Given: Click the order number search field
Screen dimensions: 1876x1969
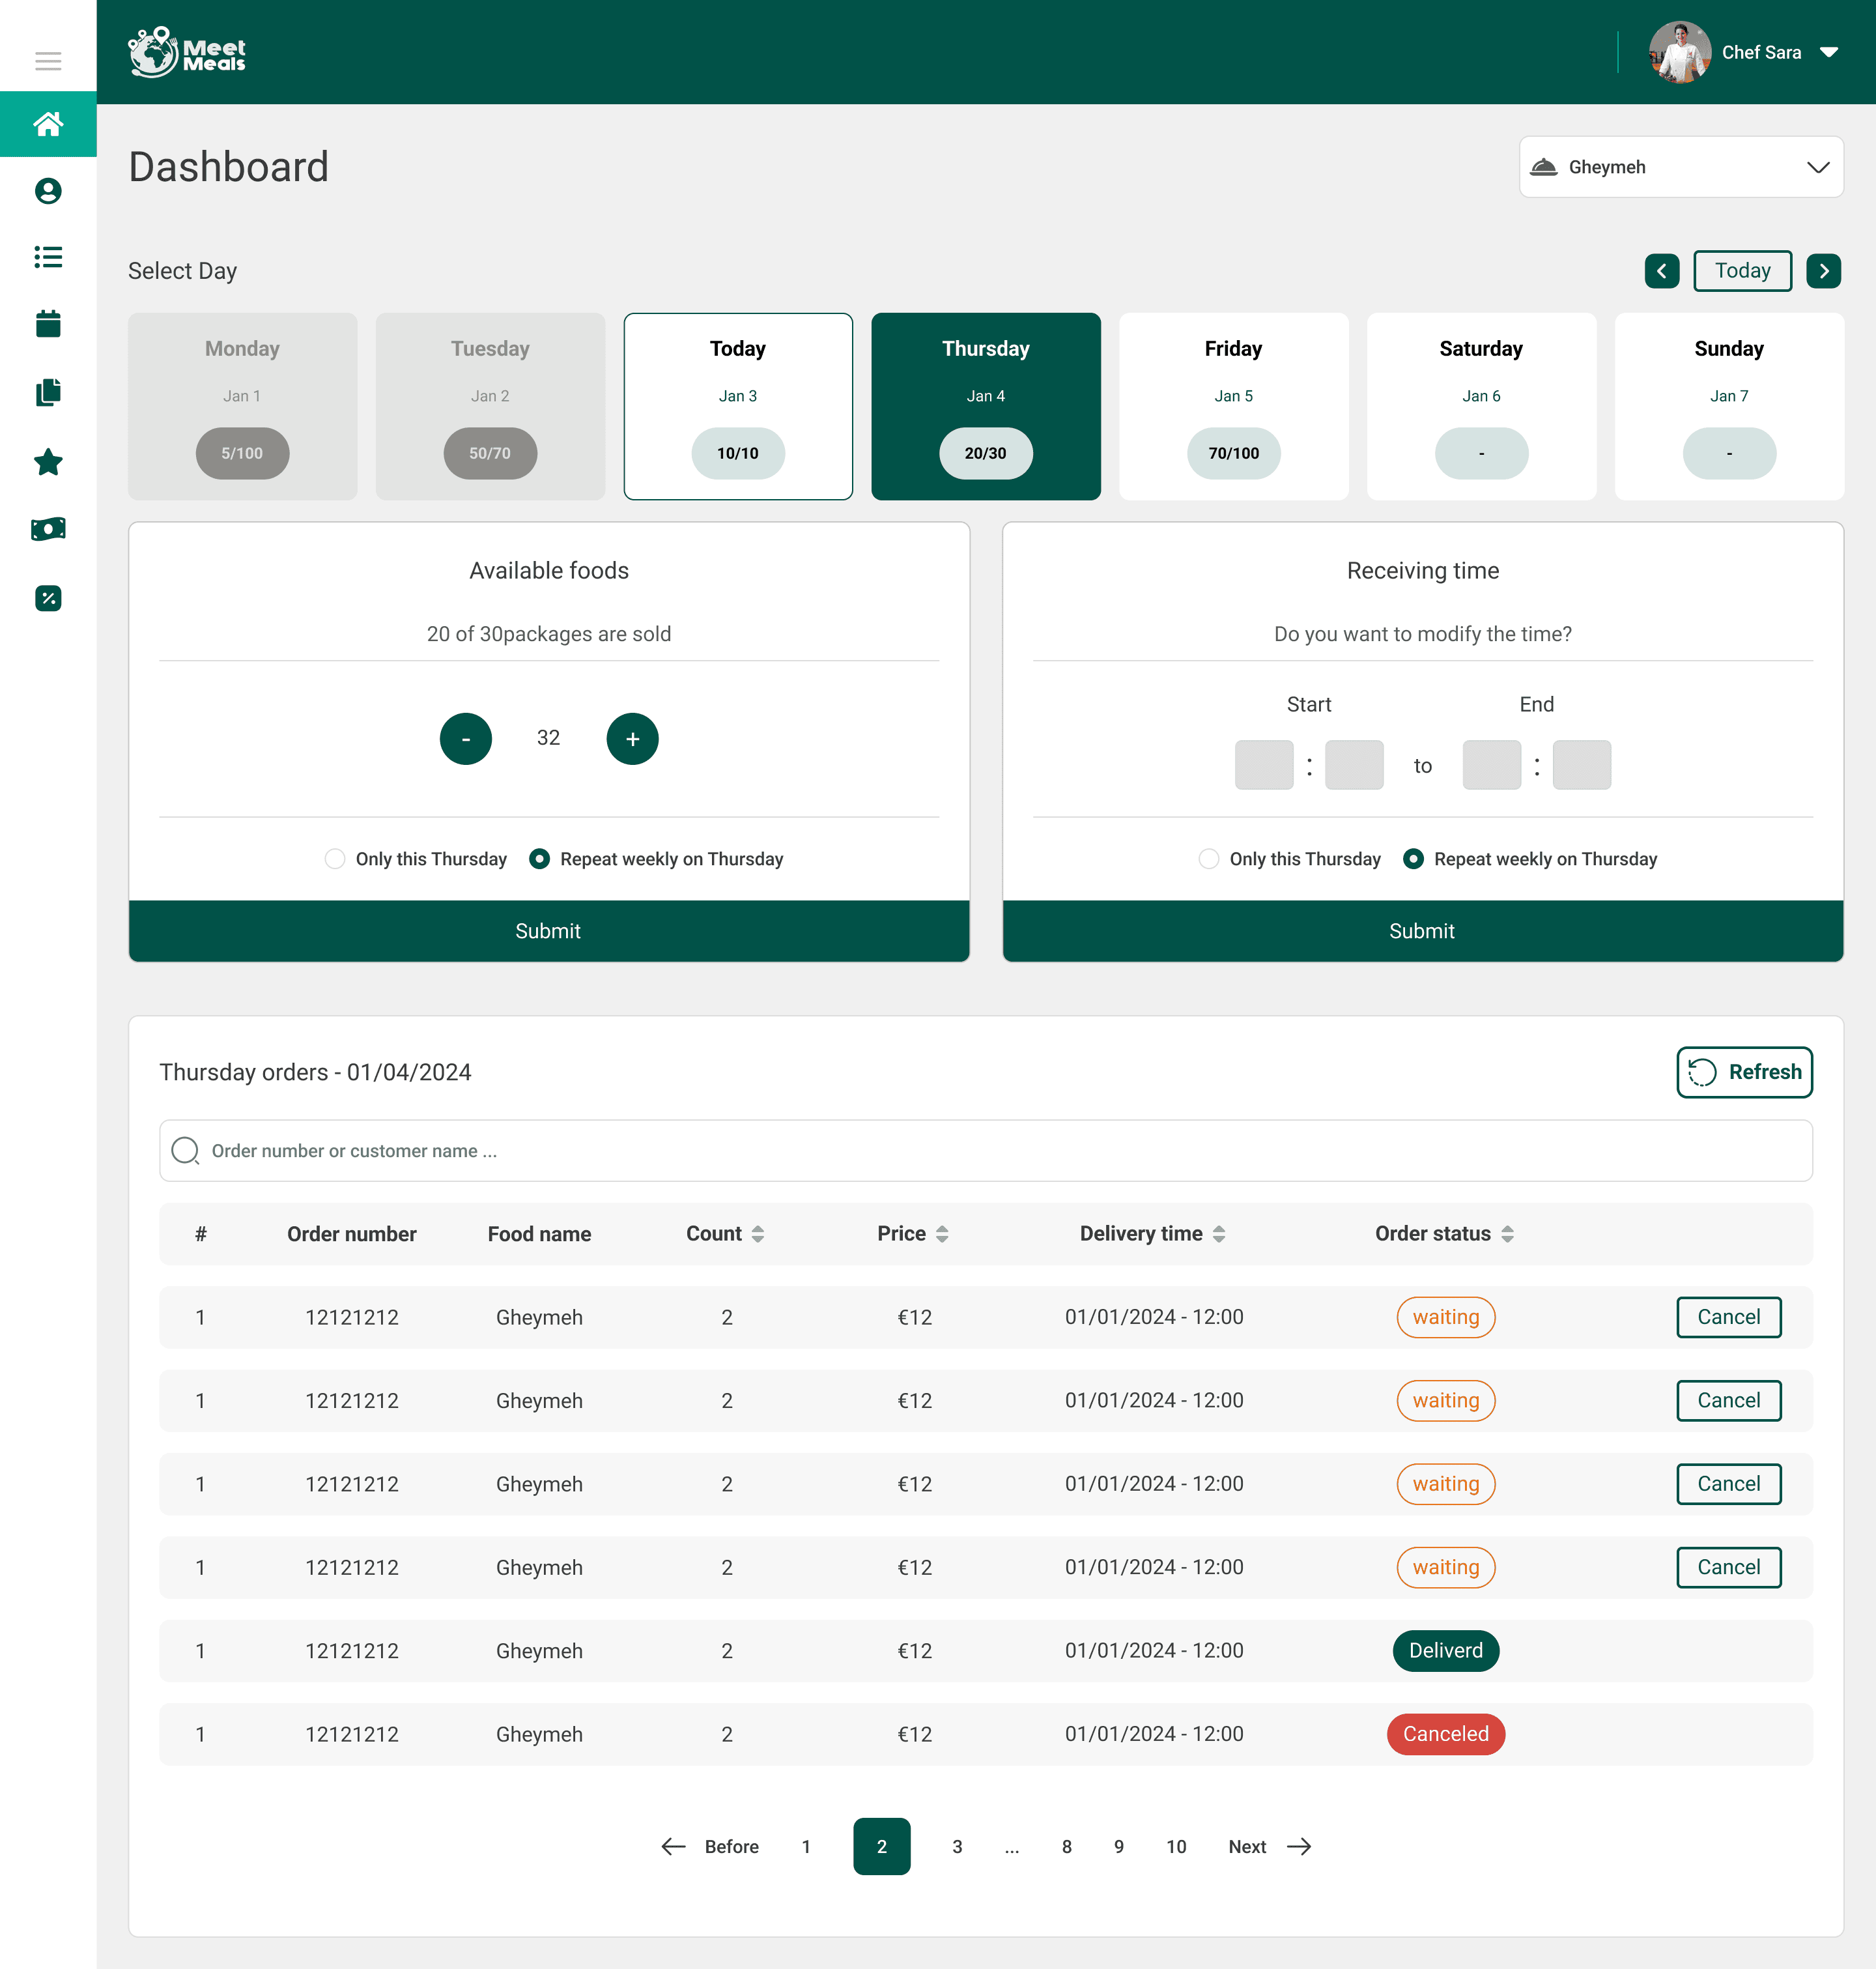Looking at the screenshot, I should point(985,1151).
